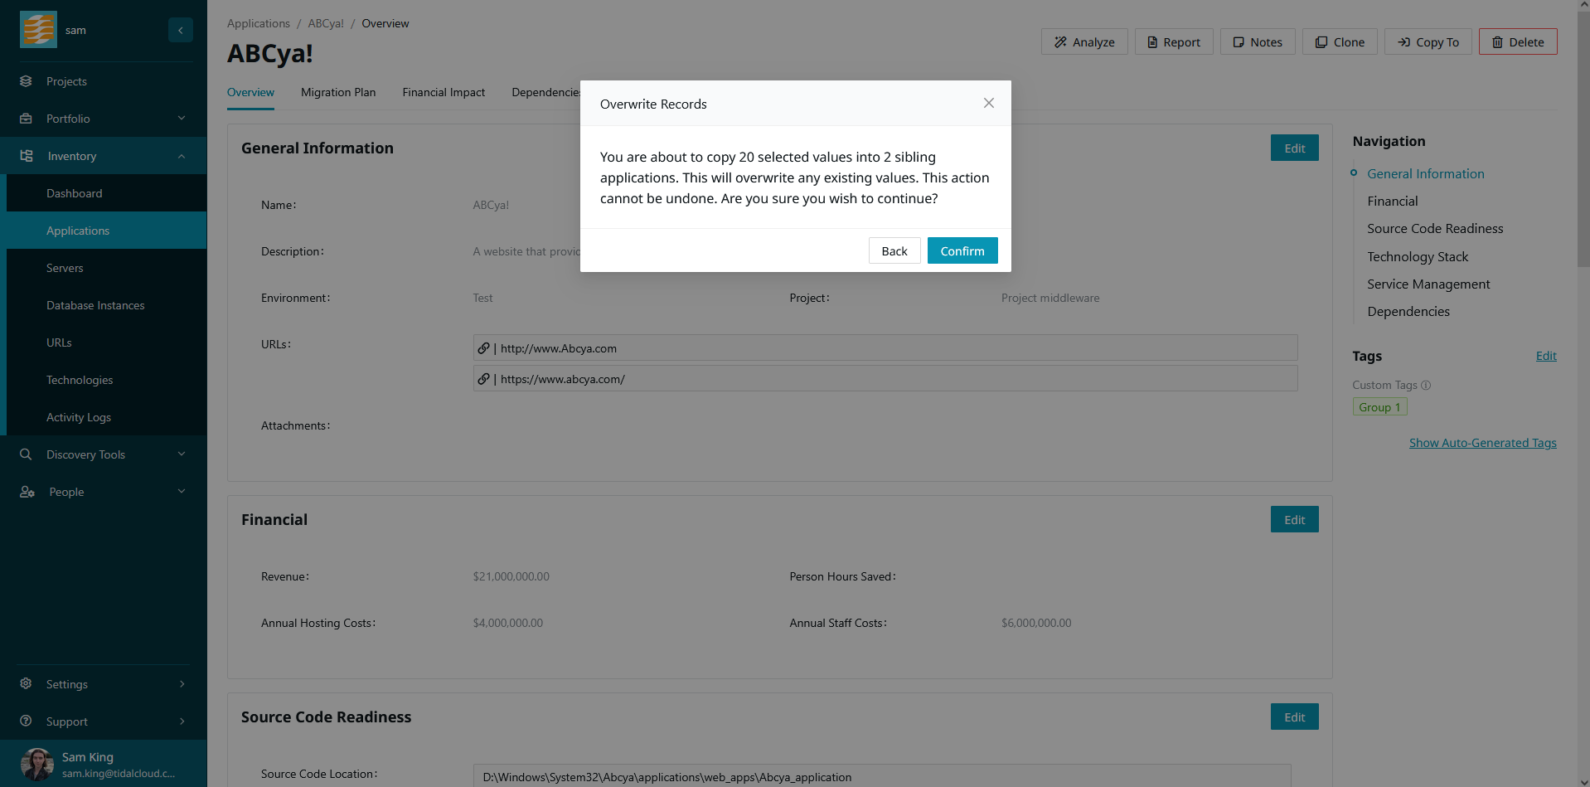
Task: Click the Discovery Tools magnifier icon
Action: [x=27, y=454]
